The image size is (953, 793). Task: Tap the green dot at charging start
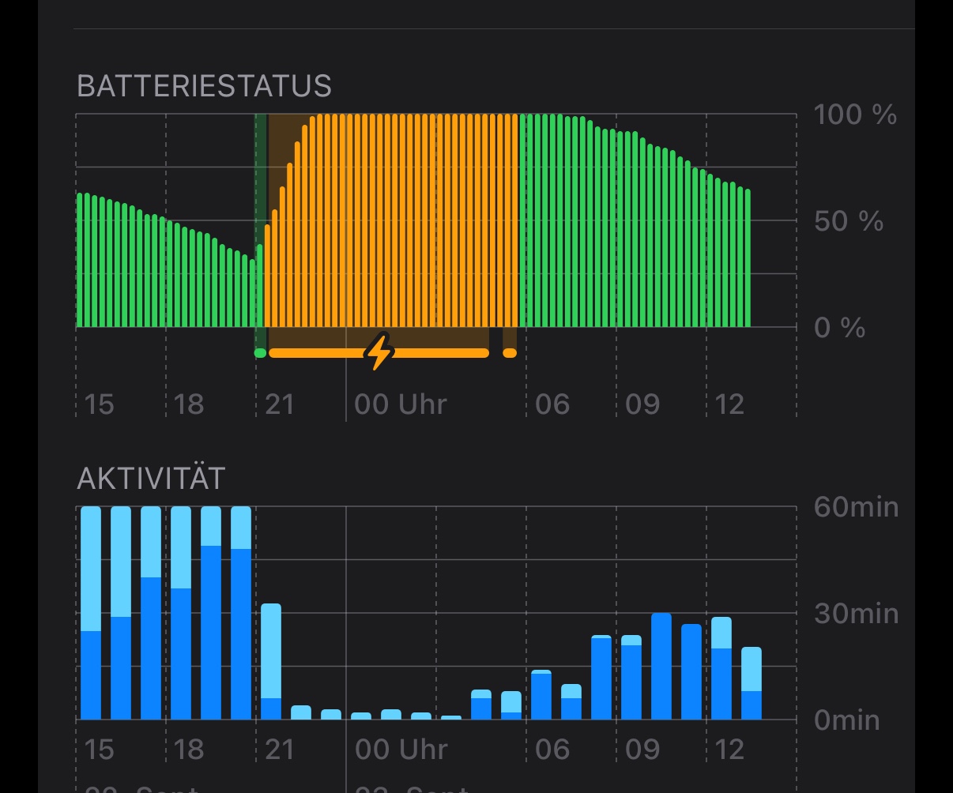pyautogui.click(x=260, y=353)
